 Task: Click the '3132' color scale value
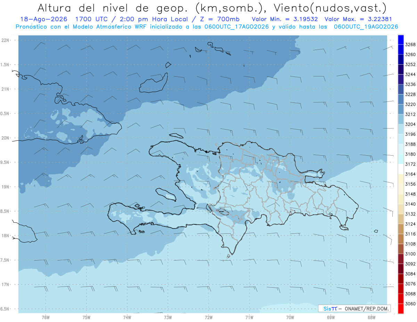coord(410,214)
